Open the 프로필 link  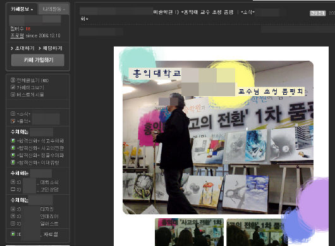[17, 35]
